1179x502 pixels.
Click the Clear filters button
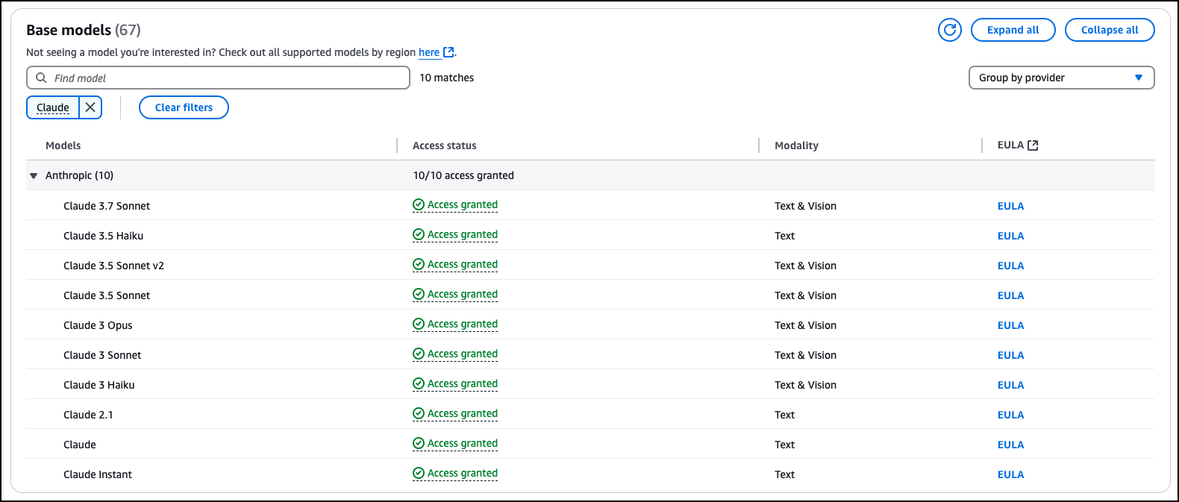(x=184, y=107)
